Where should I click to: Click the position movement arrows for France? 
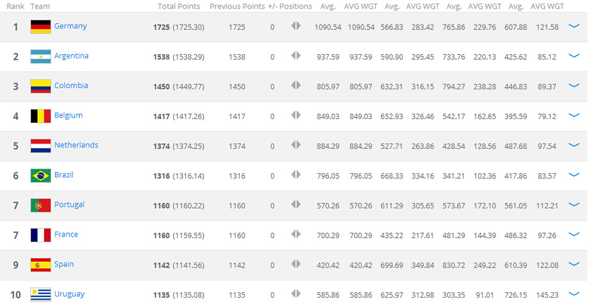[296, 234]
